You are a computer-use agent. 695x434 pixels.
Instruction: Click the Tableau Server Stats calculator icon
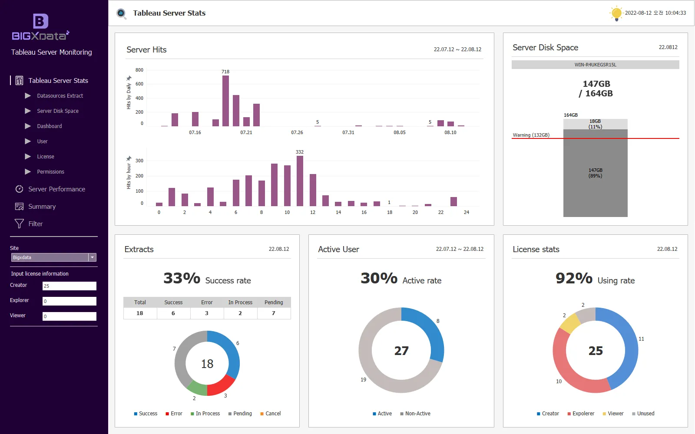click(19, 80)
